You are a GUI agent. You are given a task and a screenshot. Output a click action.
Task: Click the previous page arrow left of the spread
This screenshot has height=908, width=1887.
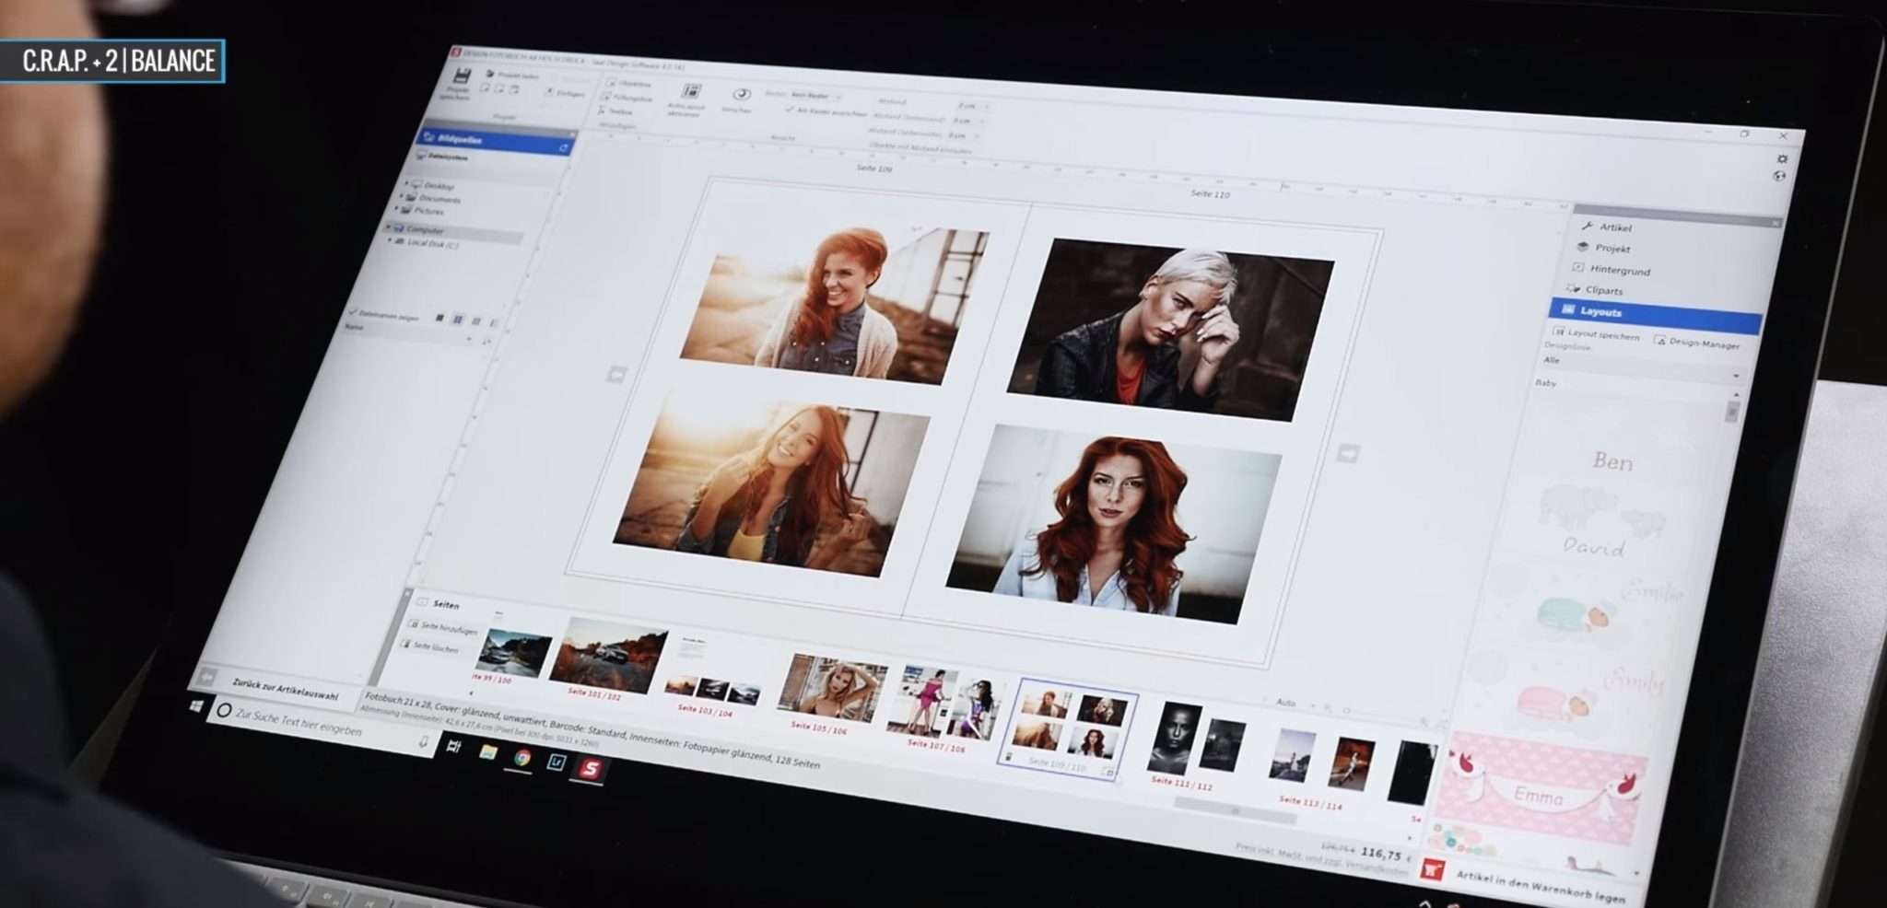coord(616,374)
